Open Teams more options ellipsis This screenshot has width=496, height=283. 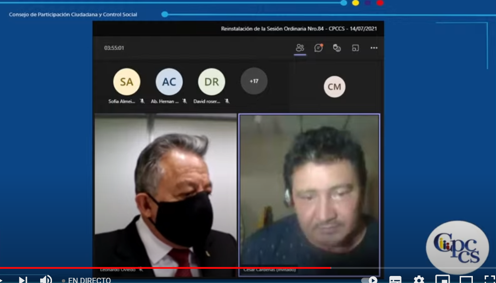[x=374, y=48]
